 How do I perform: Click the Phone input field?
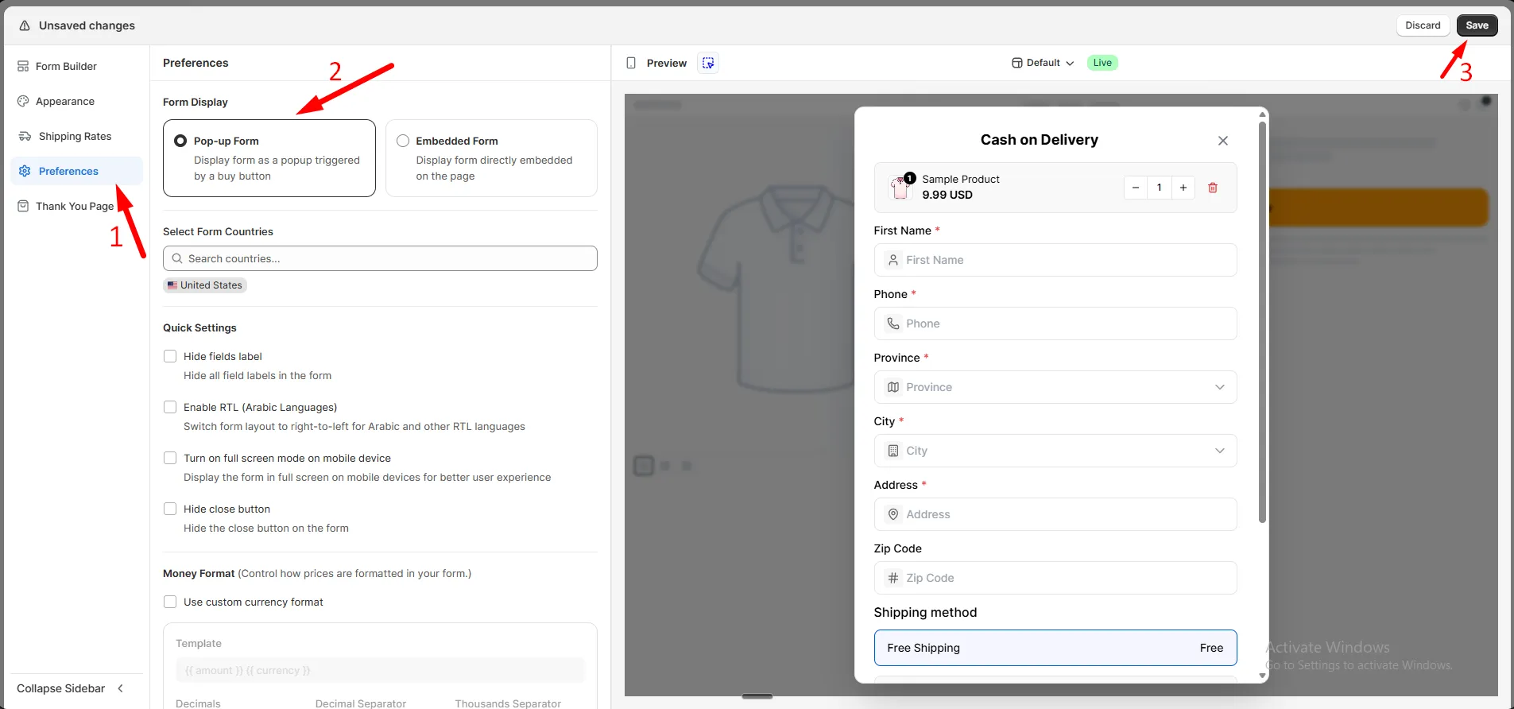pos(1055,324)
